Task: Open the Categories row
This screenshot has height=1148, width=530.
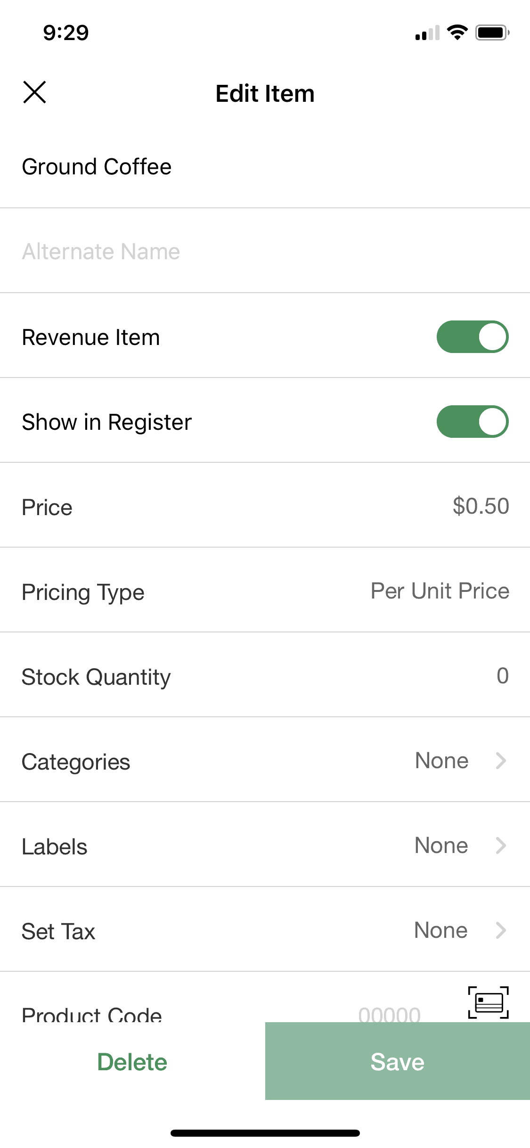Action: pos(265,760)
